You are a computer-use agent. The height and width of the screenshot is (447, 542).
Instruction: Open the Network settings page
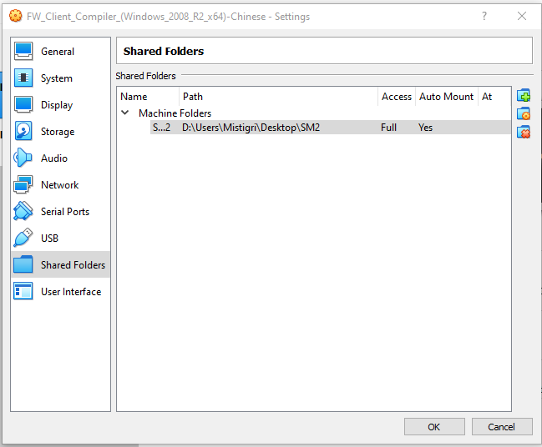click(60, 184)
